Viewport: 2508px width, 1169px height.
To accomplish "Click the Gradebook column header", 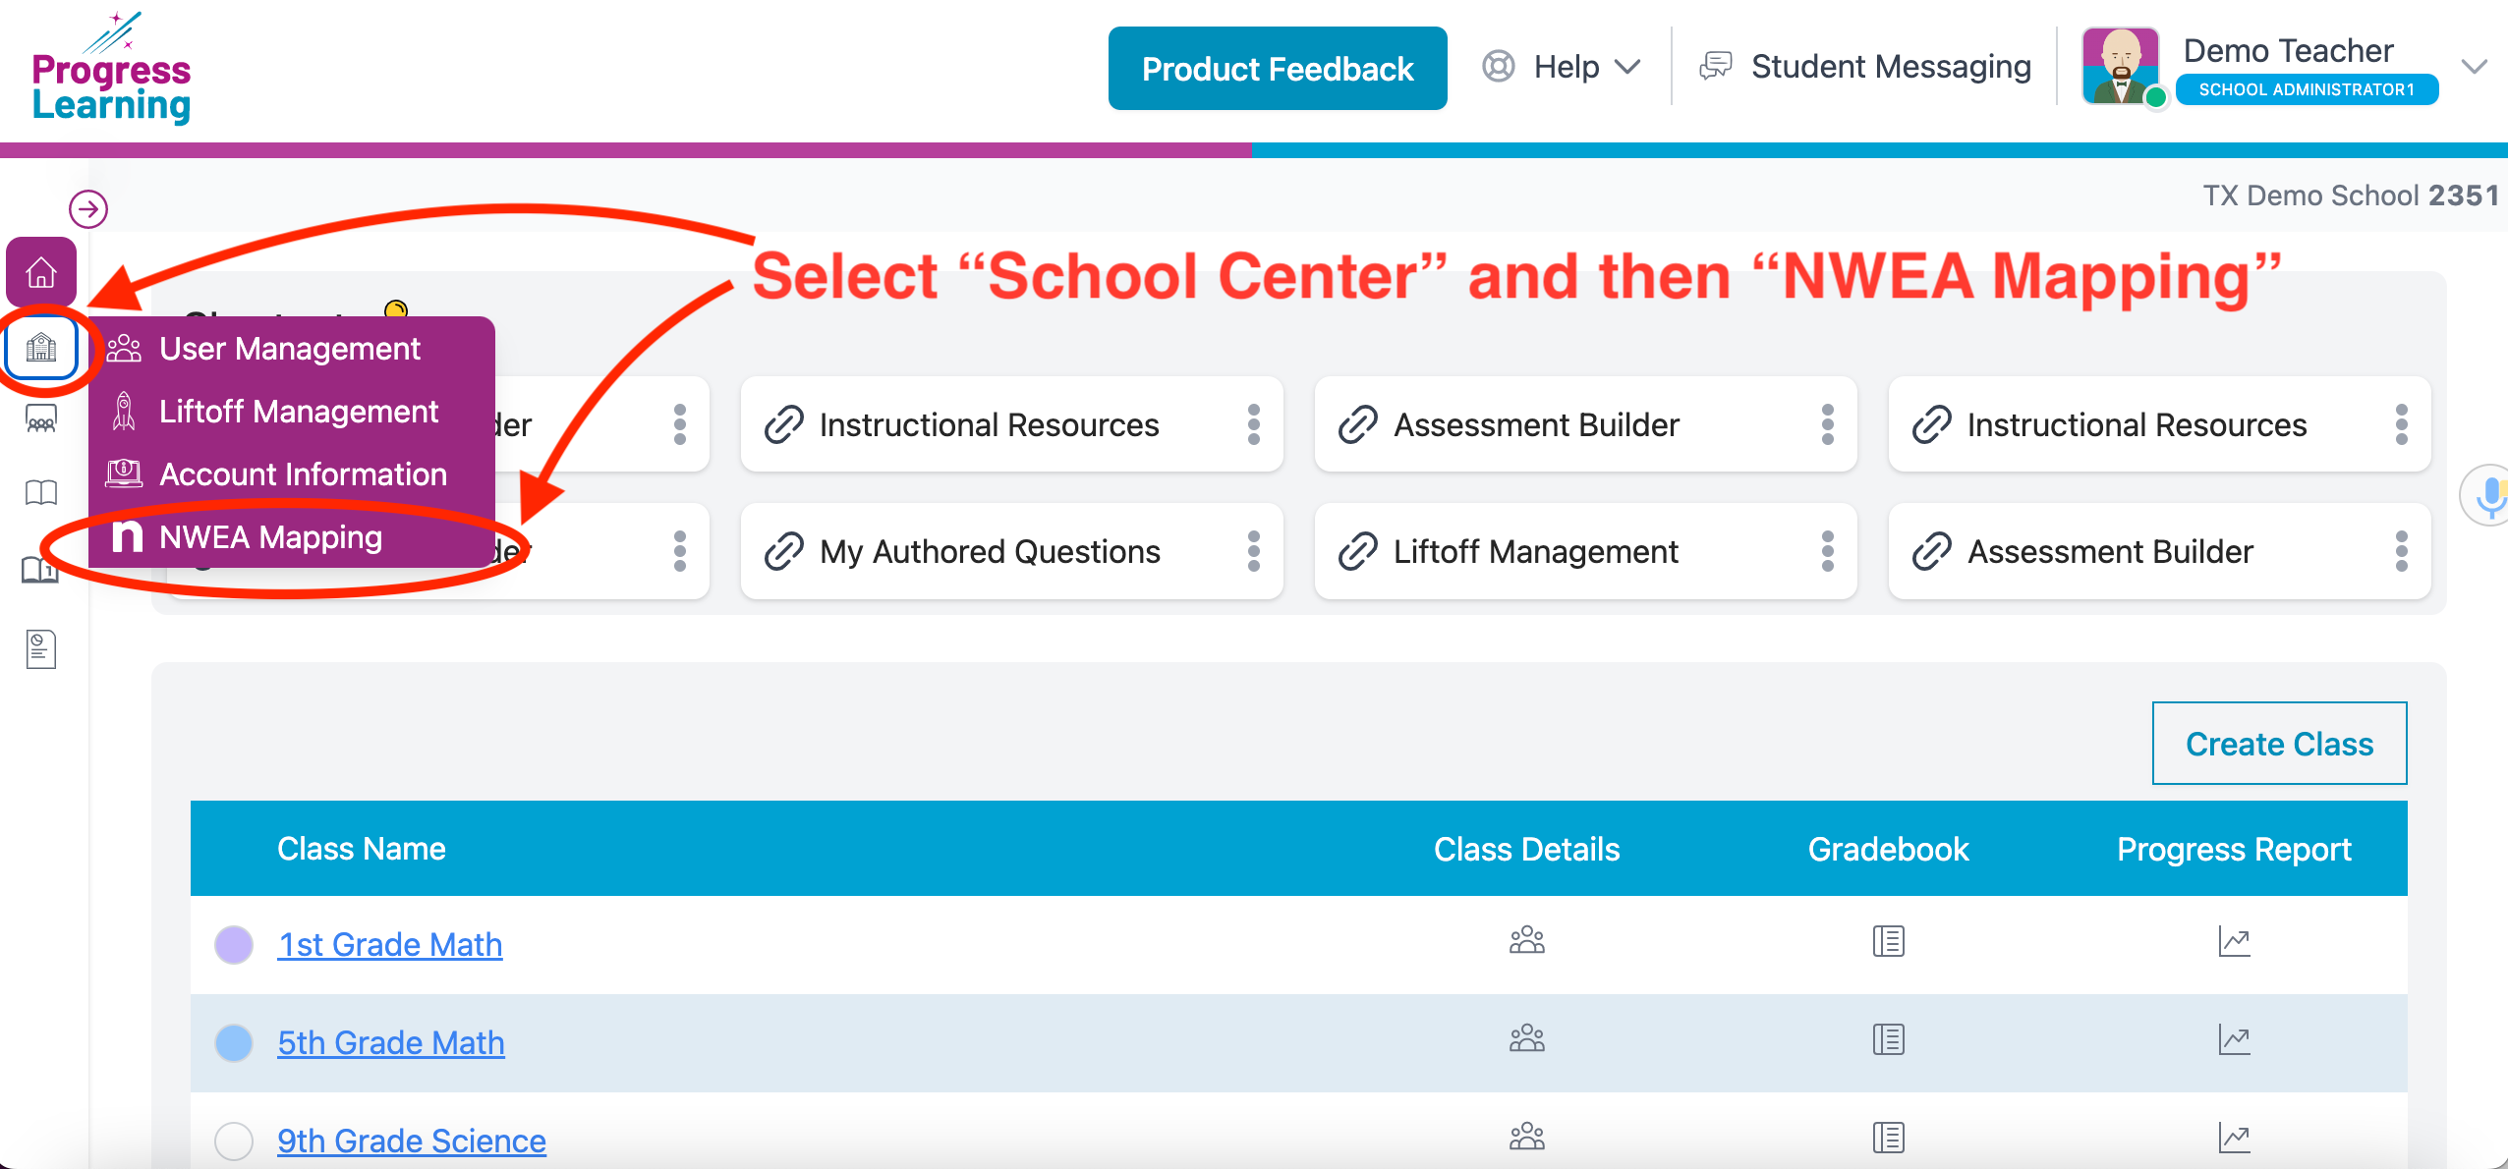I will tap(1888, 849).
